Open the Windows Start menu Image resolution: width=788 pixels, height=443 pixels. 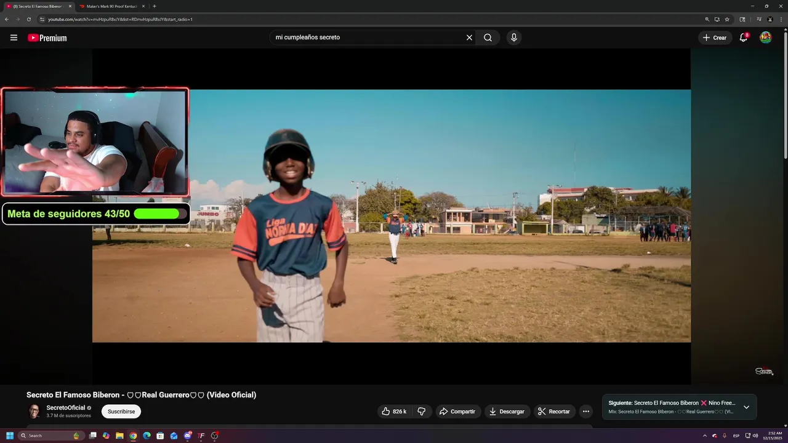pos(10,436)
